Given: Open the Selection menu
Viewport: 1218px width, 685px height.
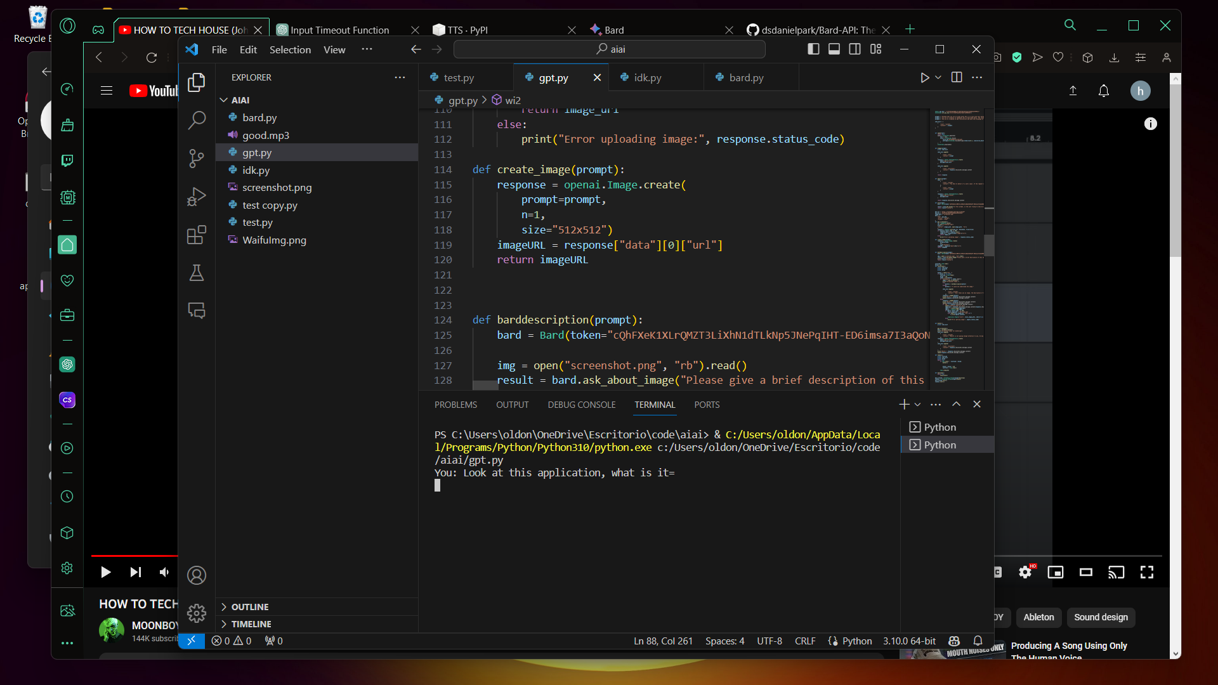Looking at the screenshot, I should click(x=290, y=49).
